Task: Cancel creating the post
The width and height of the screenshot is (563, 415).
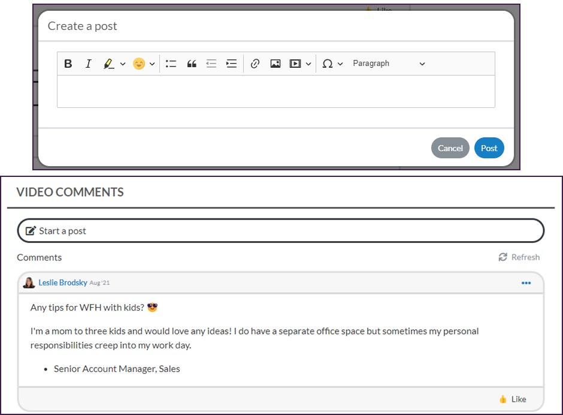Action: 450,148
